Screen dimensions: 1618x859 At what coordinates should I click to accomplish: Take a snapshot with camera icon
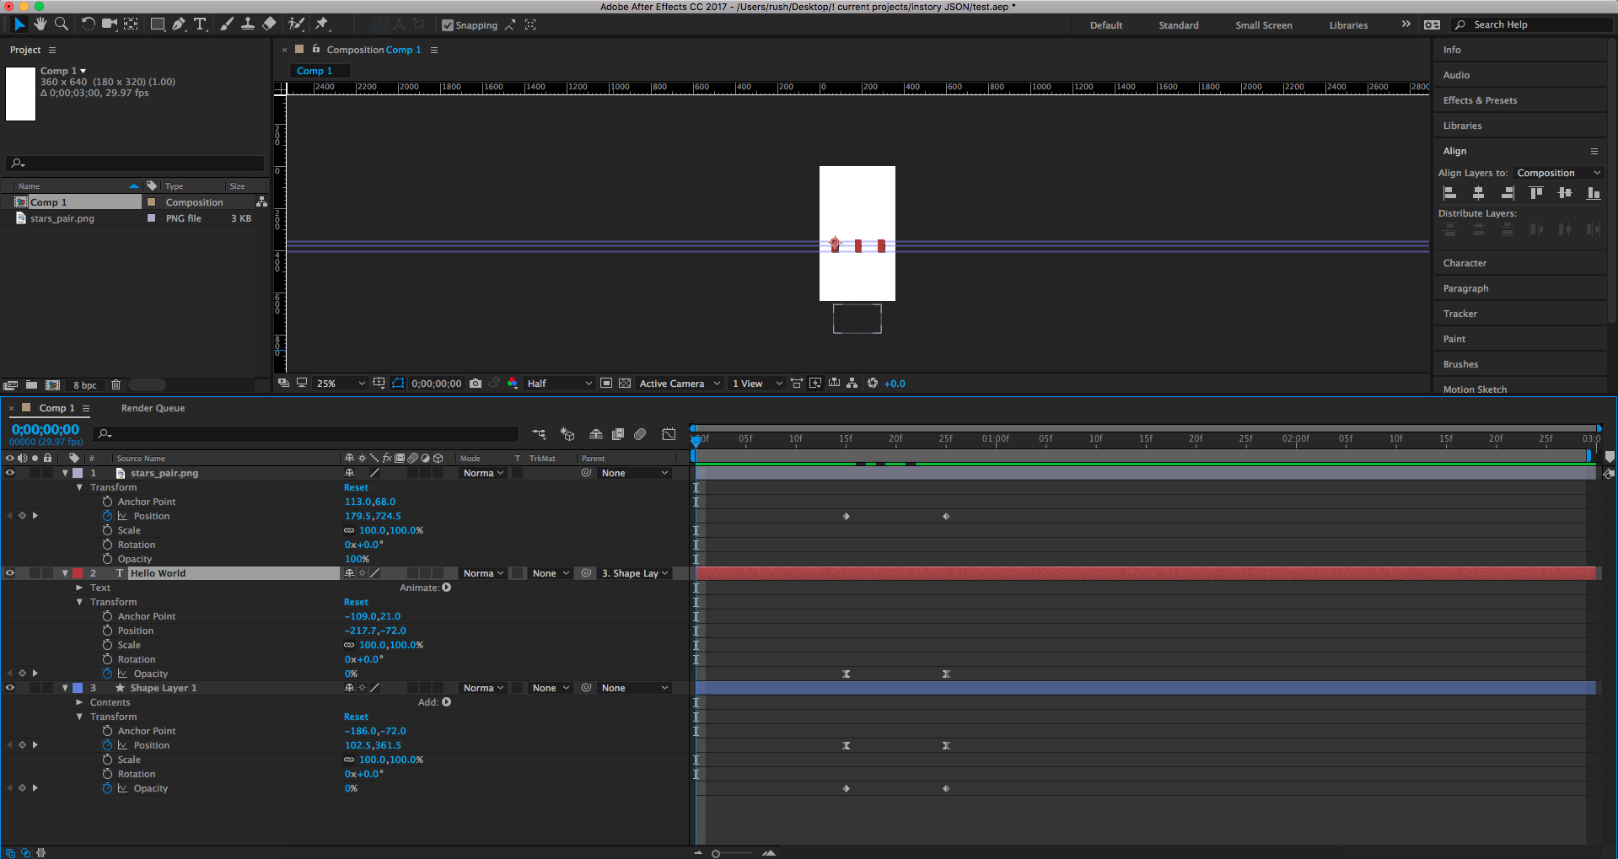[476, 384]
